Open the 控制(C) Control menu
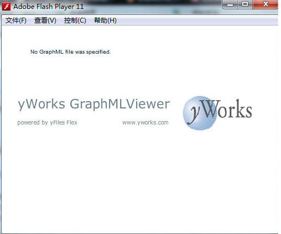This screenshot has height=234, width=281. (75, 20)
